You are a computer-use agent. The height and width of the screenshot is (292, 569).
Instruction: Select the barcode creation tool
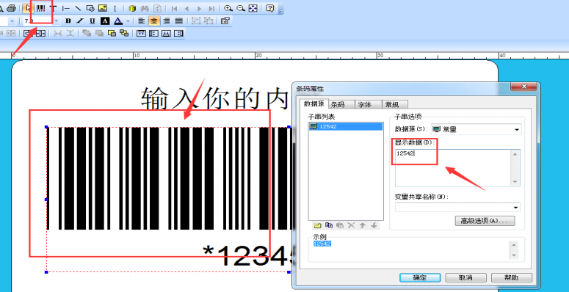click(x=40, y=8)
